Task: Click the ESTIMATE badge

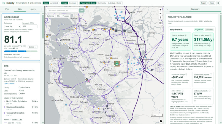Action: point(209,30)
